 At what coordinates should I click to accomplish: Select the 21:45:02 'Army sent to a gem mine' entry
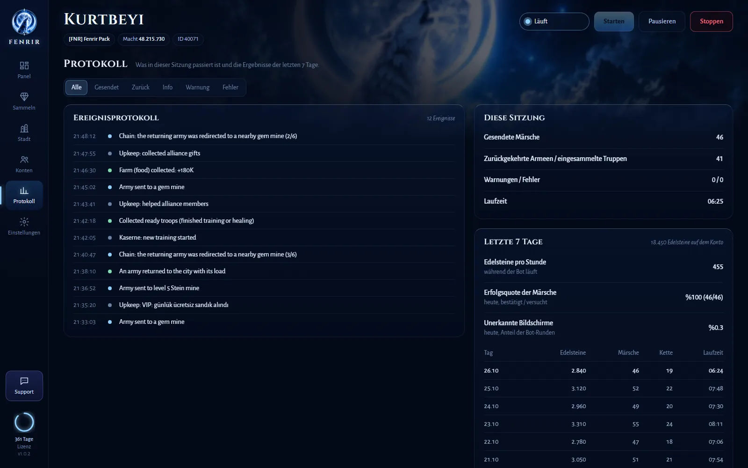pyautogui.click(x=264, y=187)
